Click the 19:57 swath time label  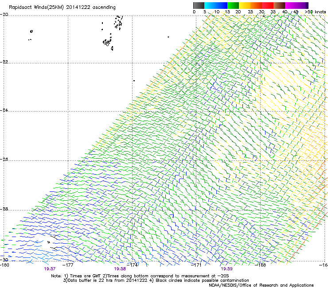[x=50, y=269]
